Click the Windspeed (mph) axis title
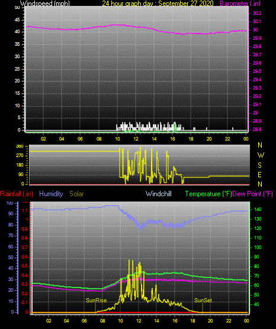This screenshot has width=276, height=329. click(x=44, y=3)
